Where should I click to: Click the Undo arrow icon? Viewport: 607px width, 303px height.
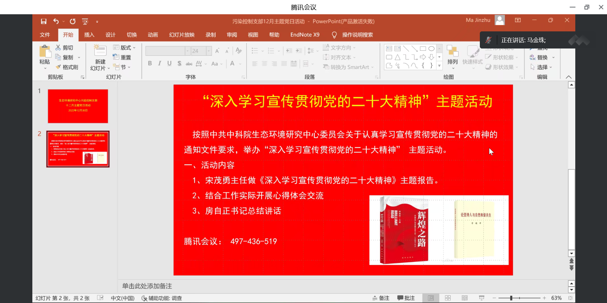56,21
